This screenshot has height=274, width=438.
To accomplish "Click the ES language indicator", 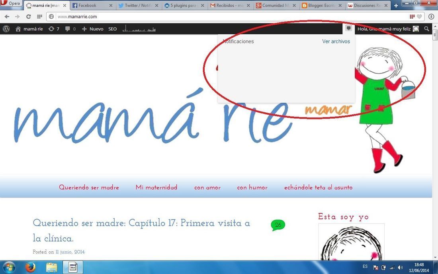I will click(365, 266).
